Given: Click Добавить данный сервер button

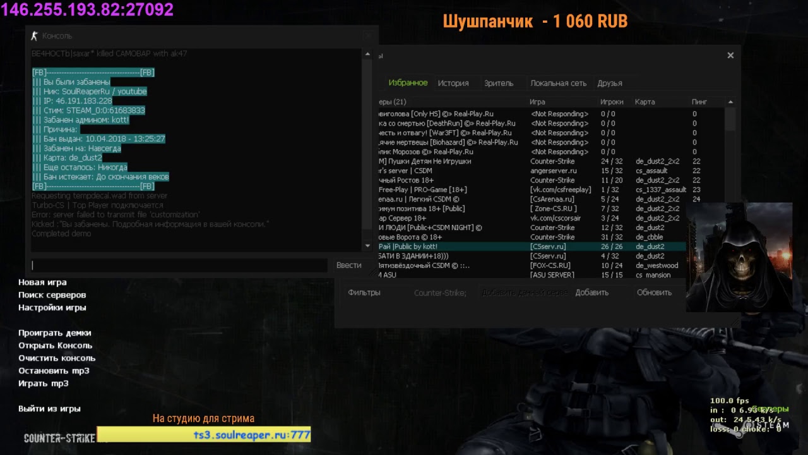Looking at the screenshot, I should 524,293.
